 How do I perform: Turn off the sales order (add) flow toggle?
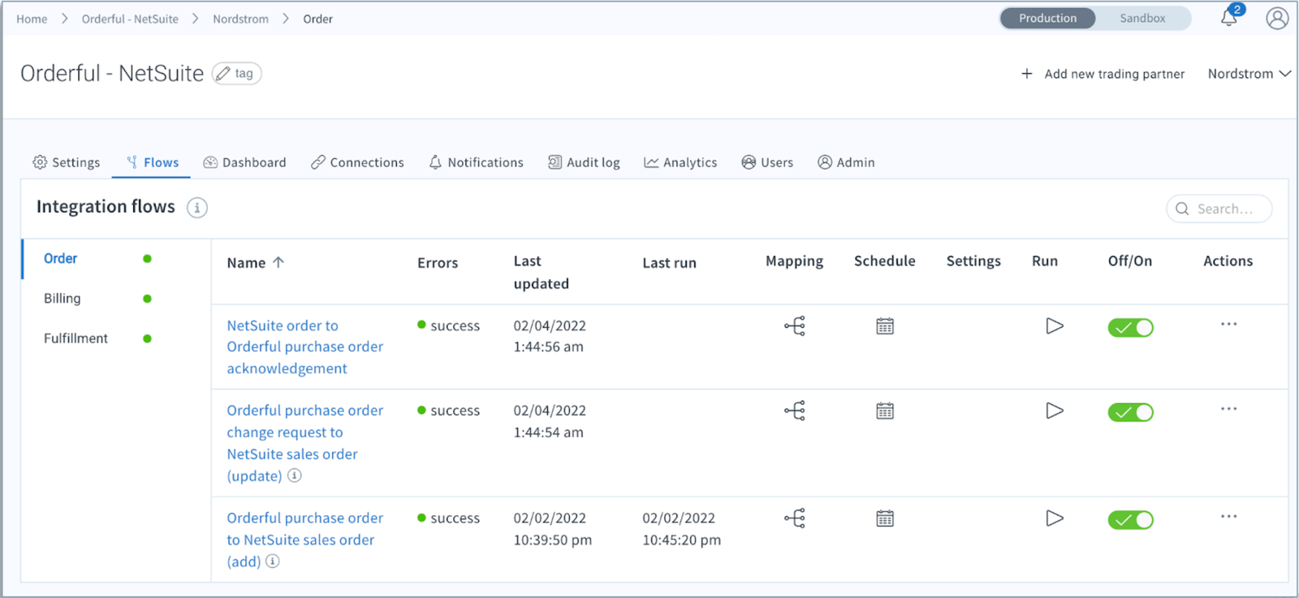1130,520
